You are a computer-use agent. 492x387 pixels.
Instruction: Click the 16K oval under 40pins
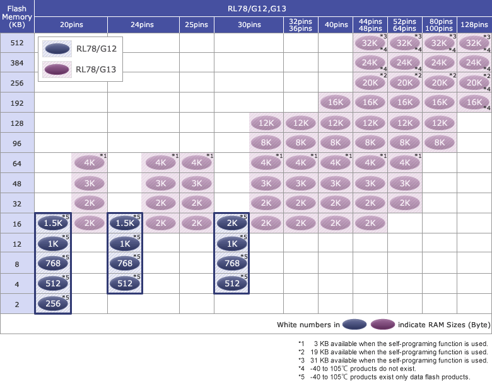pos(336,103)
